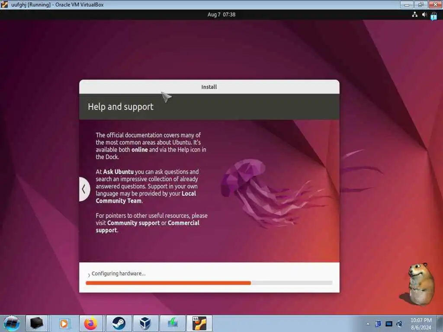Screen dimensions: 443x332
Task: Follow the Ask Ubuntu link
Action: pos(119,172)
